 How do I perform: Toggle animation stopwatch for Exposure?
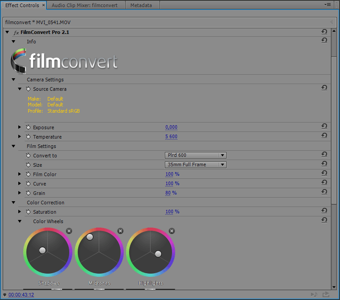click(x=28, y=127)
